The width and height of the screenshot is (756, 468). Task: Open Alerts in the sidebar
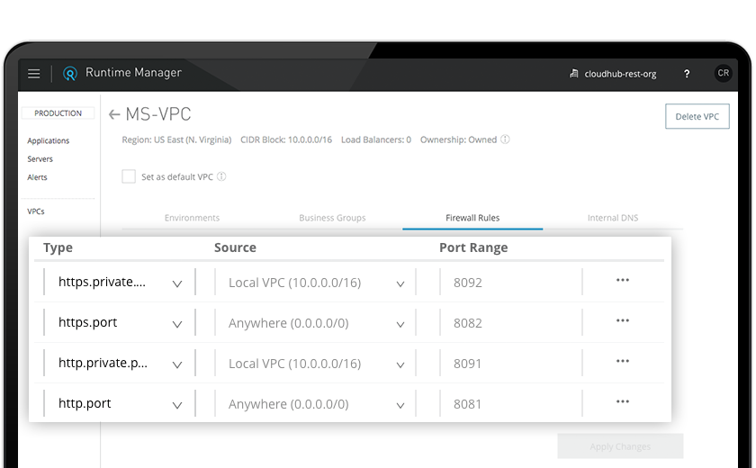[37, 177]
